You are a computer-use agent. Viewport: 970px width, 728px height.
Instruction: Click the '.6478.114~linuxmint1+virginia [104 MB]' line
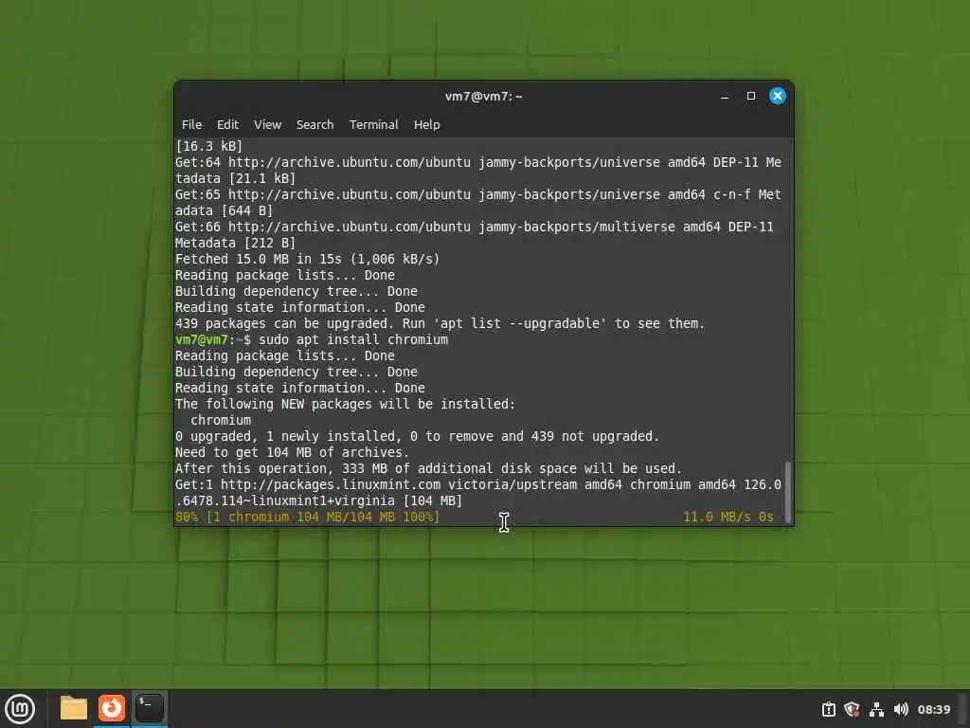coord(318,500)
